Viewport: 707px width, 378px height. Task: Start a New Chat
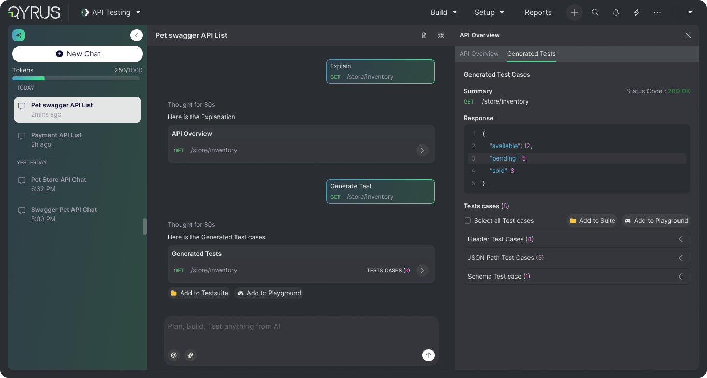(x=78, y=54)
